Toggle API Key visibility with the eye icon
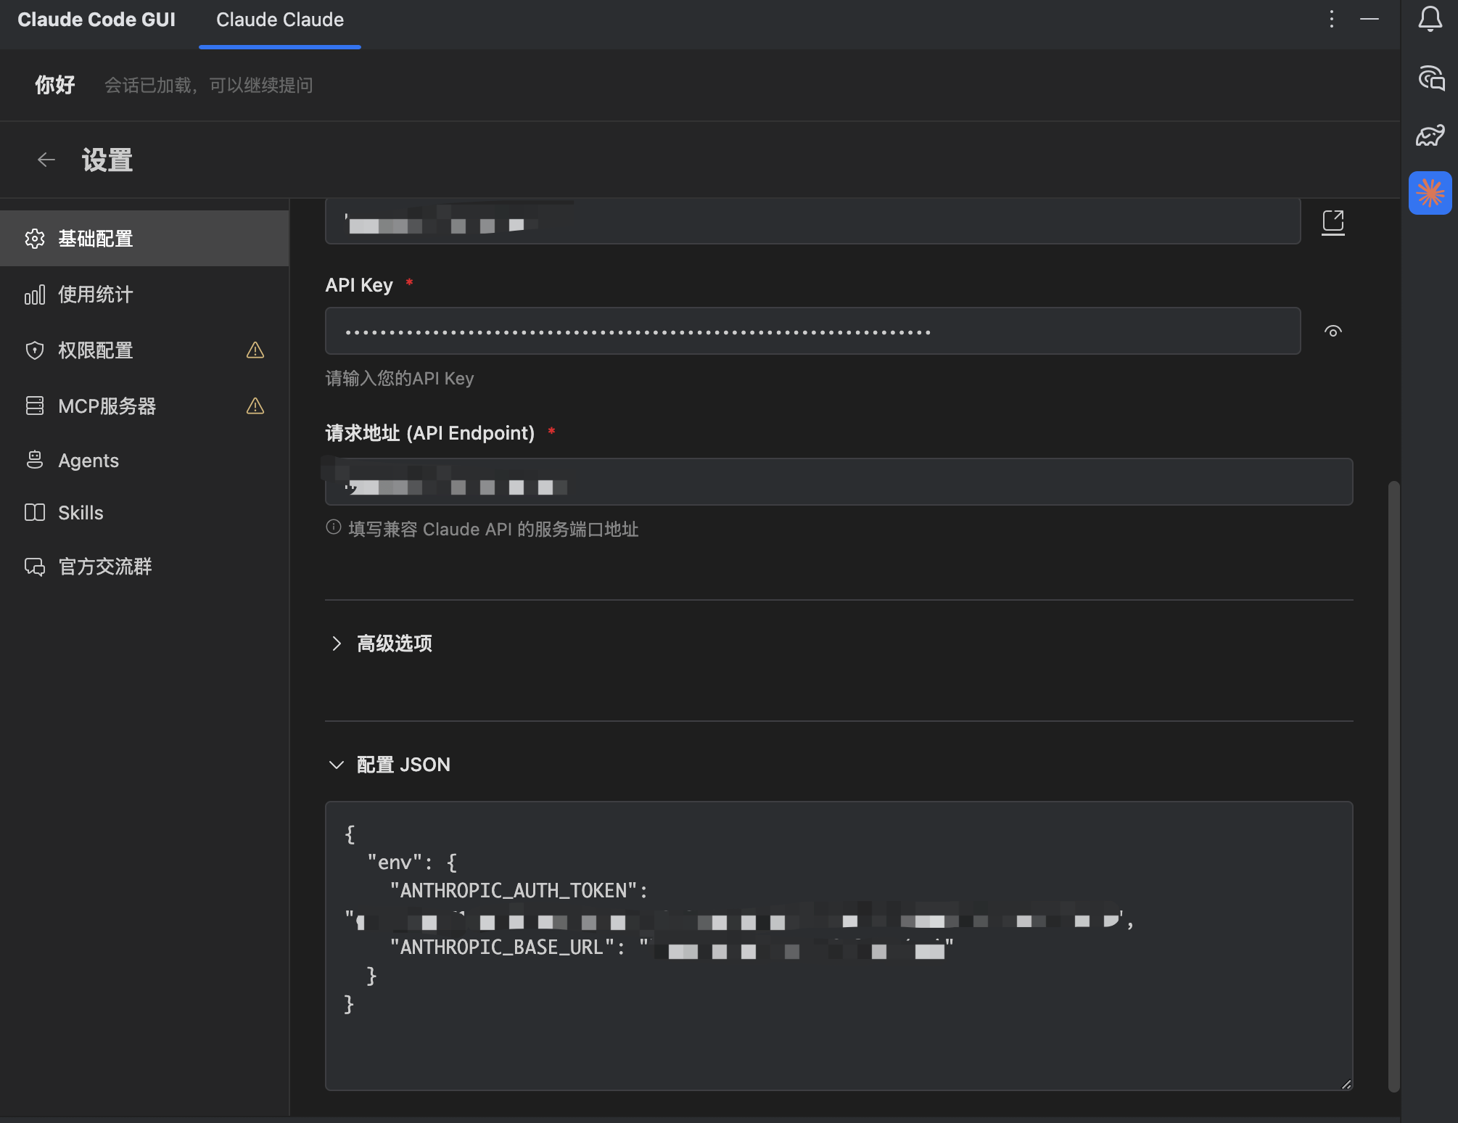Screen dimensions: 1458x1123 [1333, 331]
